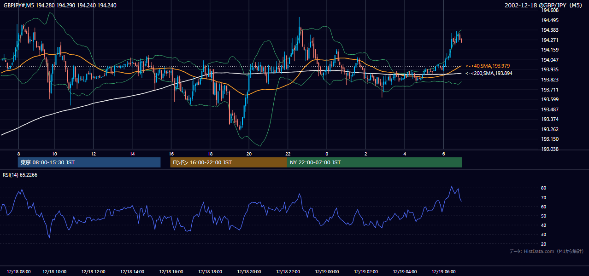The image size is (589, 276).
Task: Click price axis label 194.608
Action: pyautogui.click(x=550, y=10)
